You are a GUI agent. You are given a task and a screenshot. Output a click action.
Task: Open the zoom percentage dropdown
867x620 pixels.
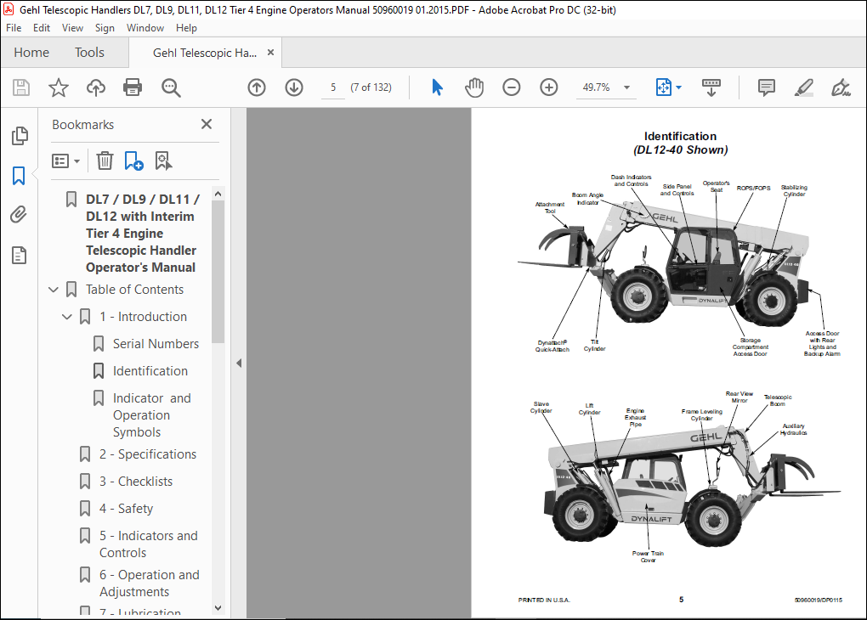pyautogui.click(x=626, y=87)
